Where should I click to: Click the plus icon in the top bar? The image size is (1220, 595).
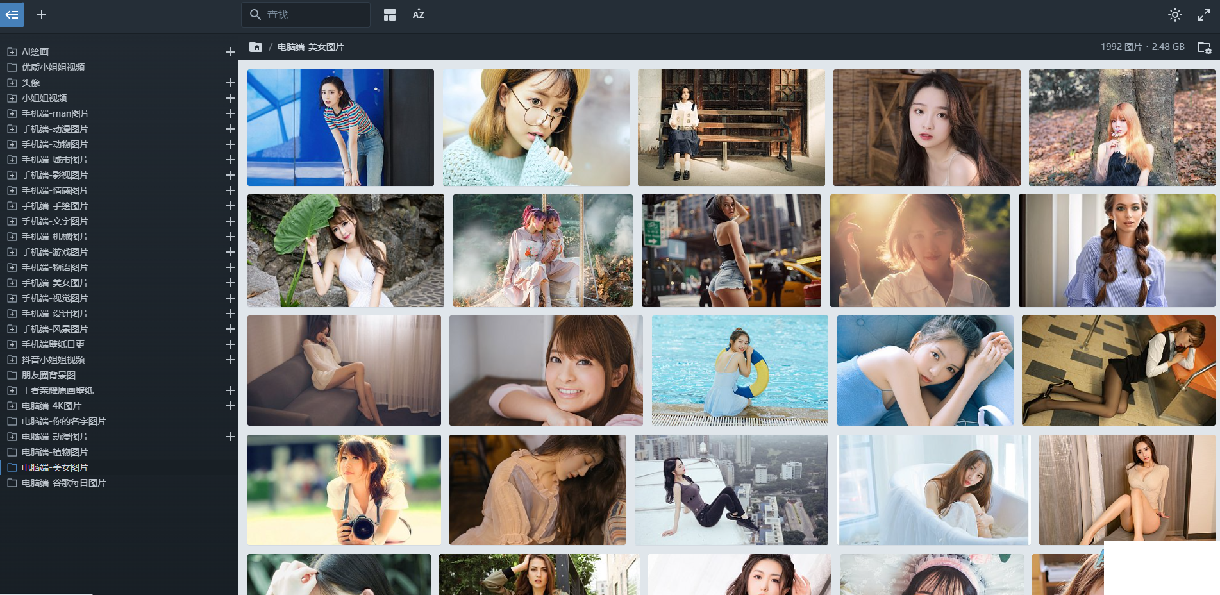point(42,14)
